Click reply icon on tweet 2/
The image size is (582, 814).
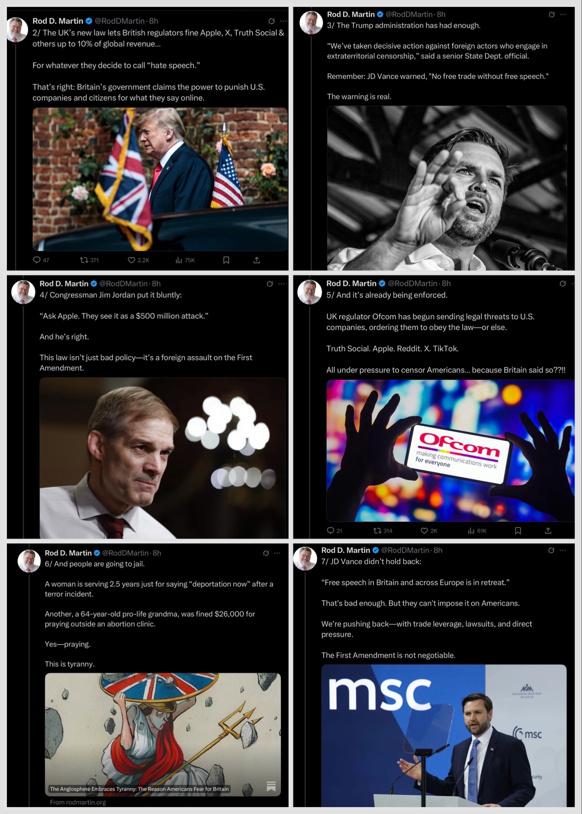(x=37, y=260)
